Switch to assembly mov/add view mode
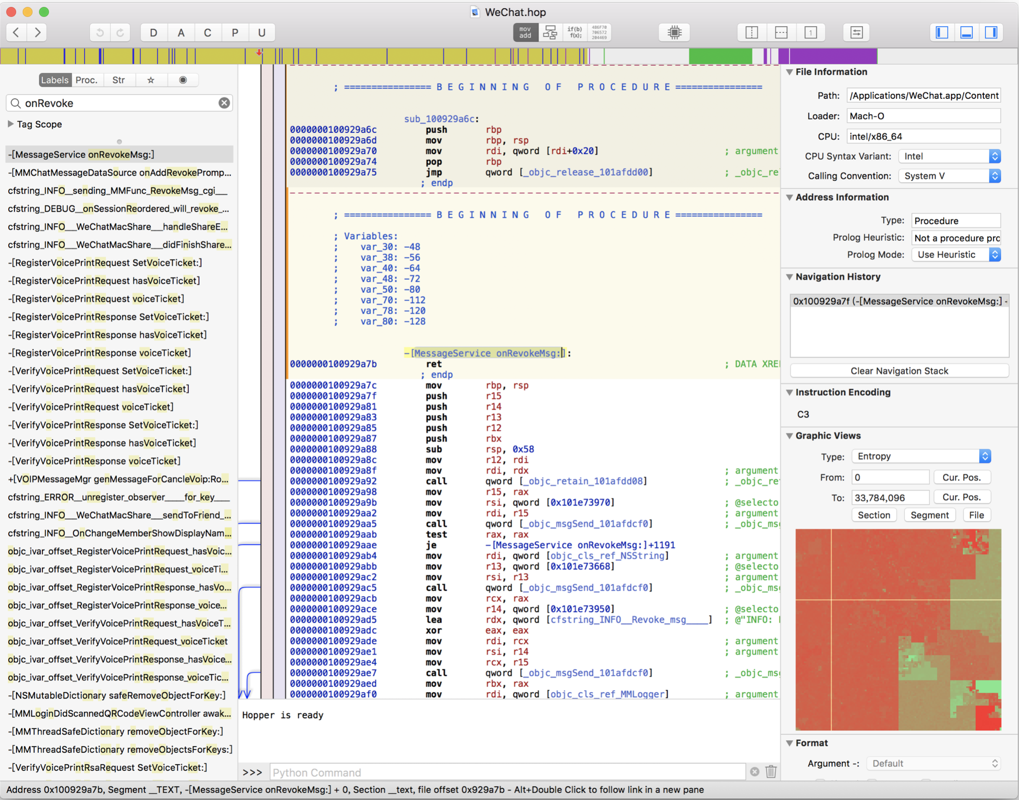The image size is (1019, 800). click(525, 33)
